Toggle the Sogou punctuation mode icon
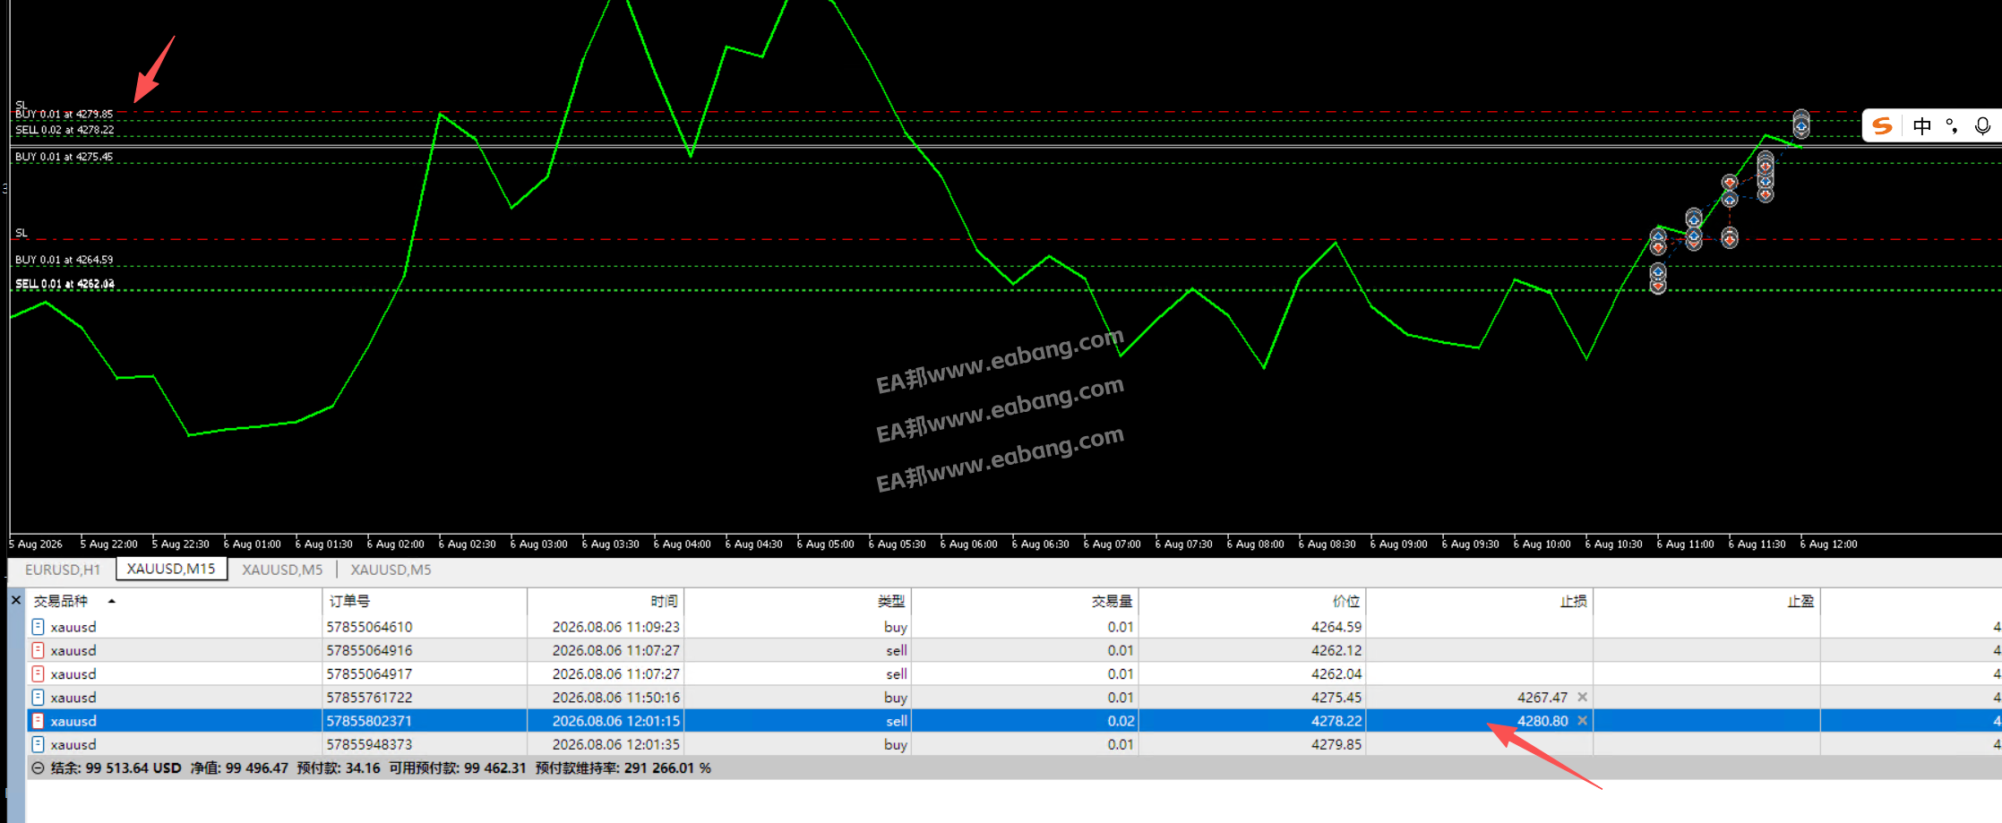The image size is (2002, 823). 1952,126
